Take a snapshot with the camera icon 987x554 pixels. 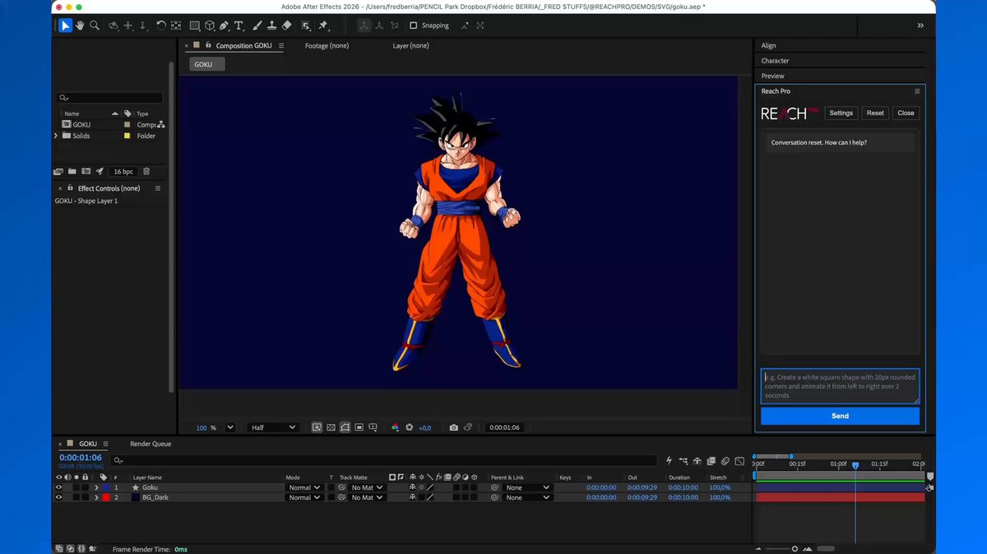coord(453,427)
